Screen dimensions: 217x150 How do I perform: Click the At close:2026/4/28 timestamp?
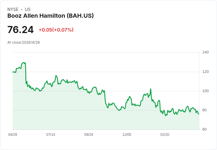tap(24, 43)
